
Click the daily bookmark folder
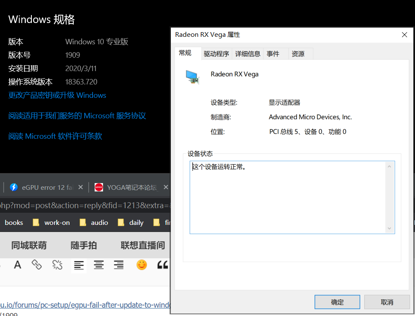pyautogui.click(x=131, y=223)
